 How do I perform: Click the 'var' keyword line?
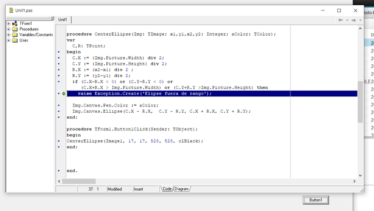coord(71,40)
